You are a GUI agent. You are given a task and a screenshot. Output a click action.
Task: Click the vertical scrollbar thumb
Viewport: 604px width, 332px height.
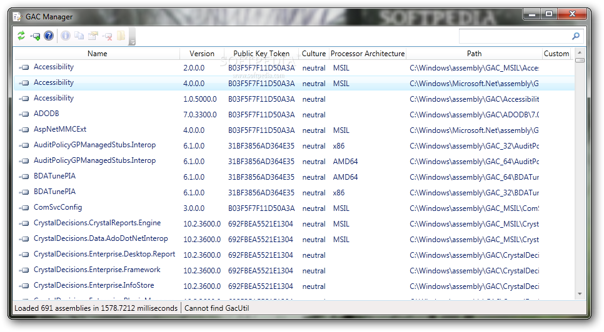580,60
